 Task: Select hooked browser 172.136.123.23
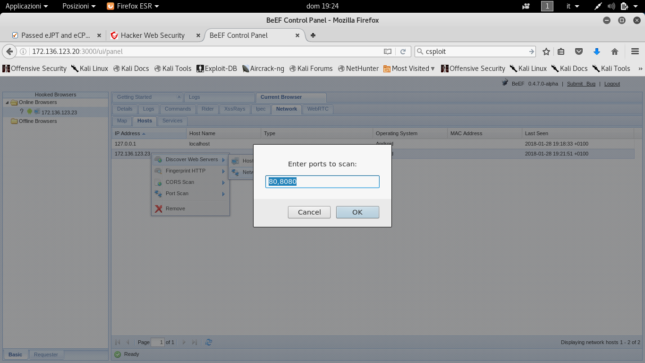tap(59, 112)
